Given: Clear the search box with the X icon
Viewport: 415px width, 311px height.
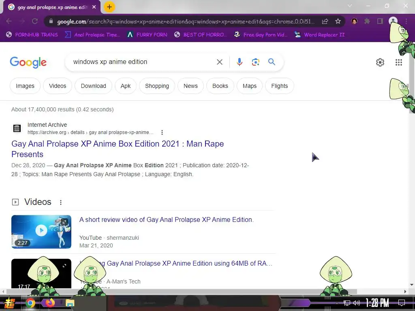Looking at the screenshot, I should click(x=219, y=62).
